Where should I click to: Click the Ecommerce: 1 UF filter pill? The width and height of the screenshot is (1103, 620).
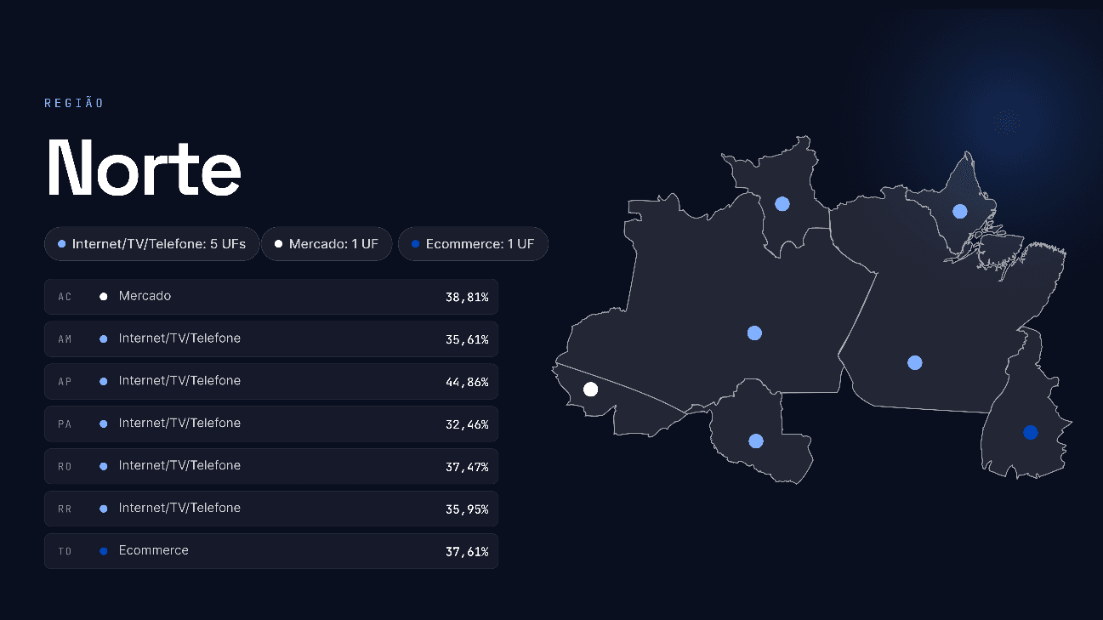[473, 244]
